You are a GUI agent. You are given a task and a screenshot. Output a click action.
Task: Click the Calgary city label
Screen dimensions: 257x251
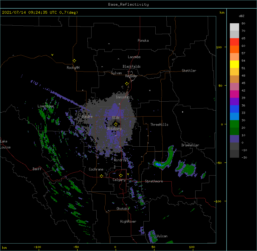(x=119, y=180)
